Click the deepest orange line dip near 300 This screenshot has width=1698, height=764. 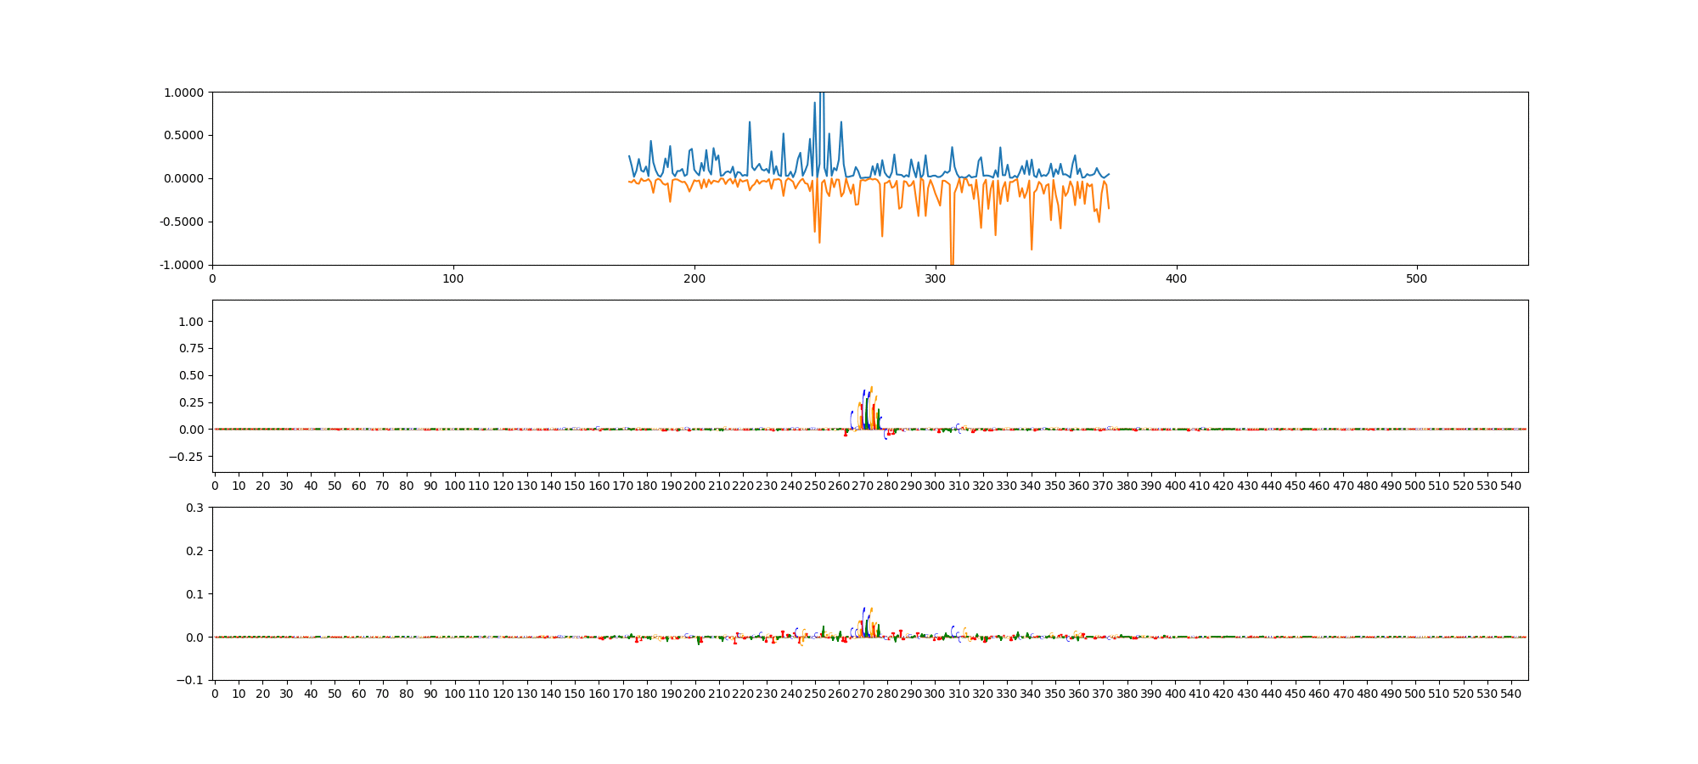coord(952,261)
